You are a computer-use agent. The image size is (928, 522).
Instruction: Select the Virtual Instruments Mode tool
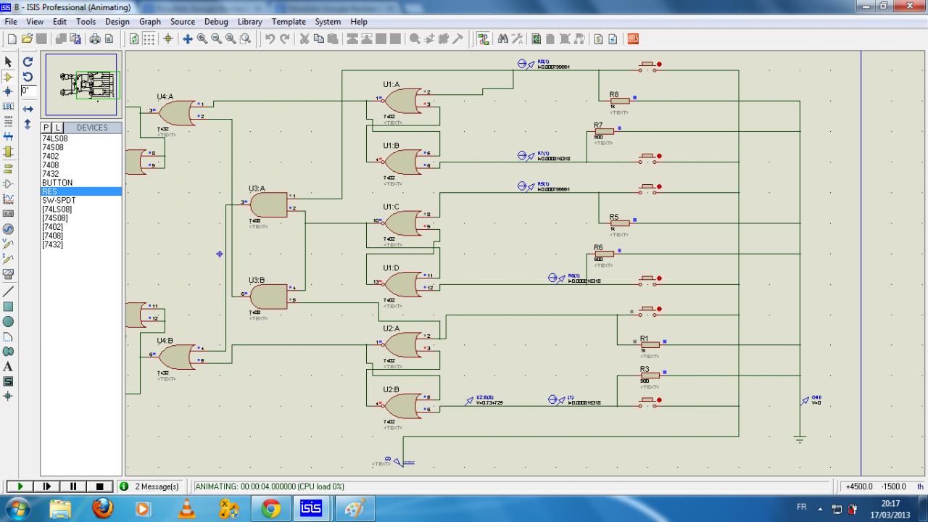coord(9,274)
